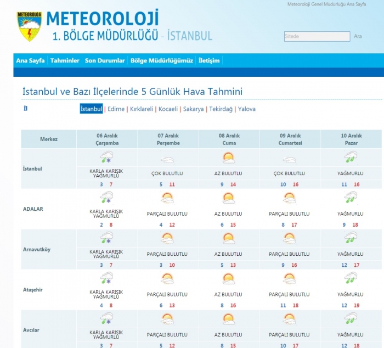This screenshot has height=348, width=384.
Task: Click the METEOROLOJİ site title
Action: click(x=103, y=18)
